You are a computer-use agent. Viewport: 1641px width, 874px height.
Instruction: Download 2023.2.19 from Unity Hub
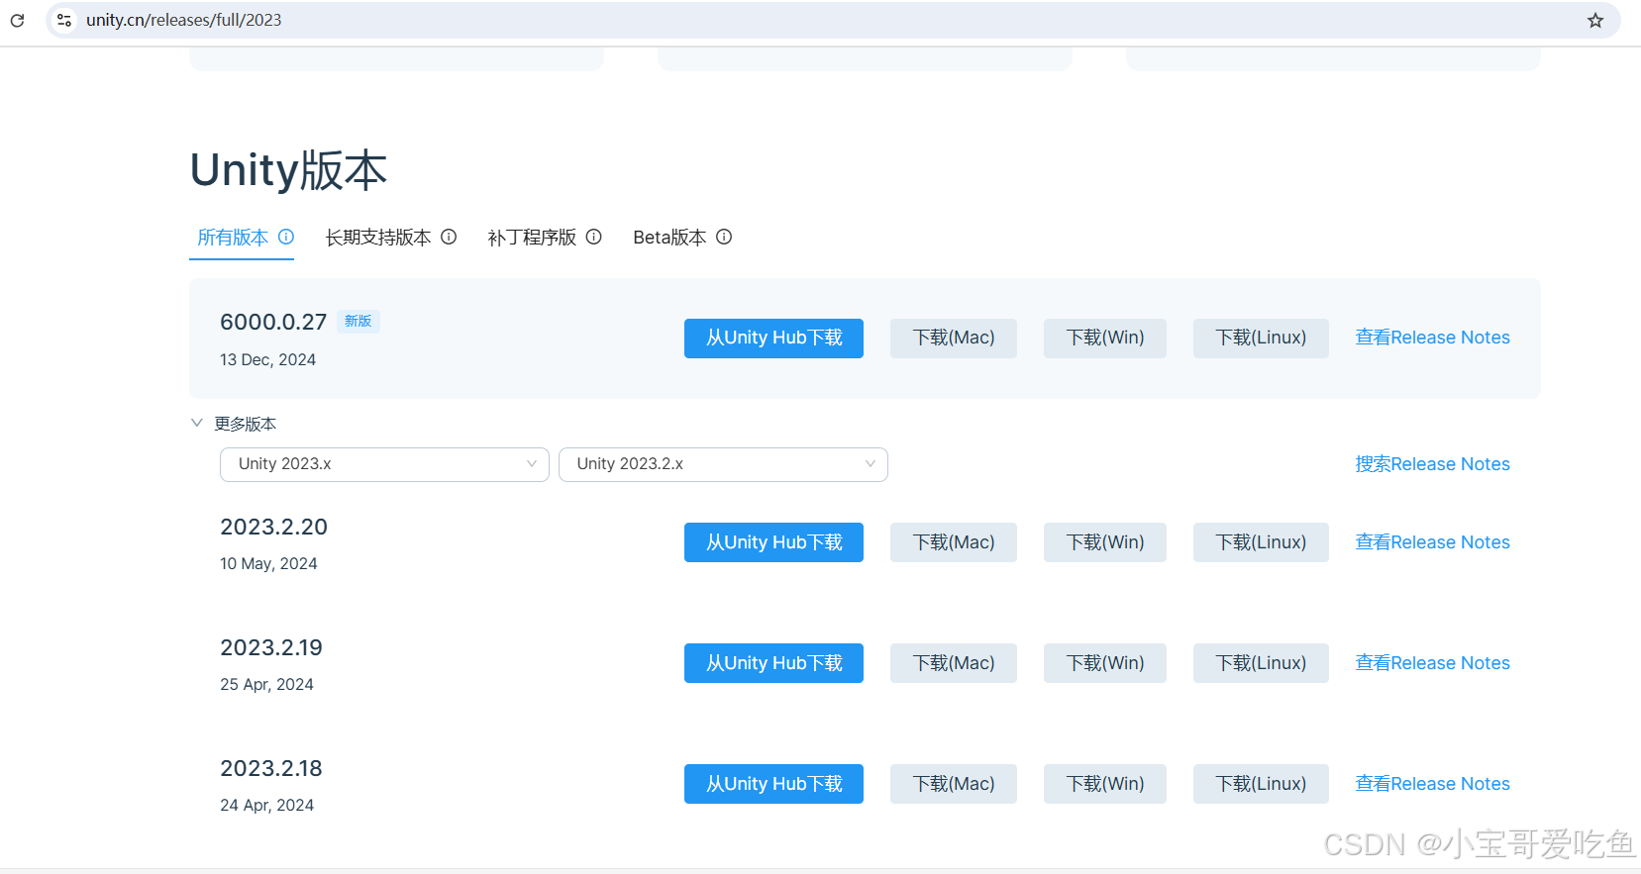(773, 663)
